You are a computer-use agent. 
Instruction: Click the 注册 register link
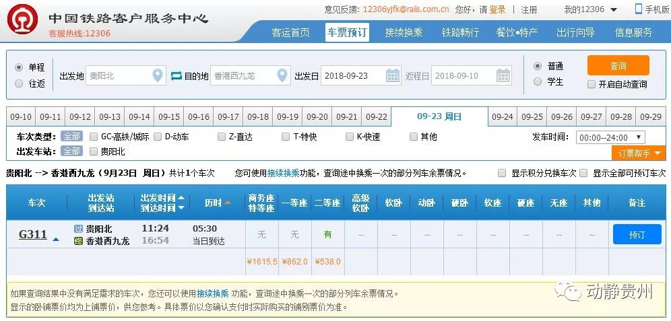(x=528, y=9)
